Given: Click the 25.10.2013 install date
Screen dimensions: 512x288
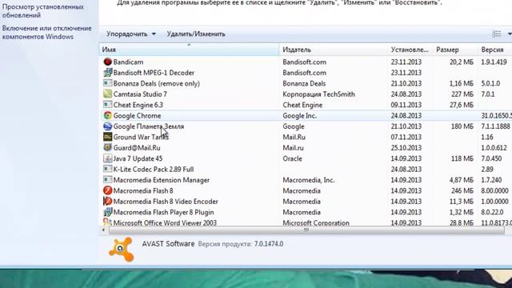Looking at the screenshot, I should (406, 147).
